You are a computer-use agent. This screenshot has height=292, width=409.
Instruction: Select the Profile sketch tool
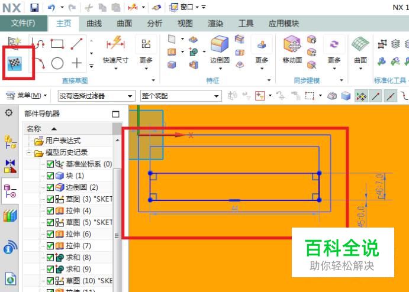click(38, 43)
